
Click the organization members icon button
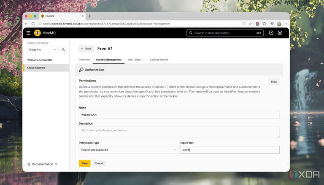tap(63, 50)
